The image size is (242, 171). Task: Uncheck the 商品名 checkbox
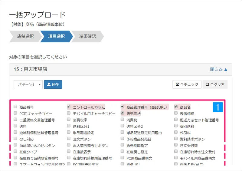176,107
